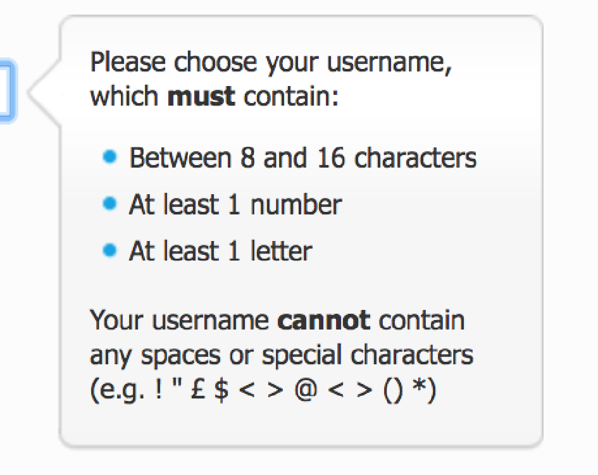Click the "At least 1 number" rule

pyautogui.click(x=235, y=204)
